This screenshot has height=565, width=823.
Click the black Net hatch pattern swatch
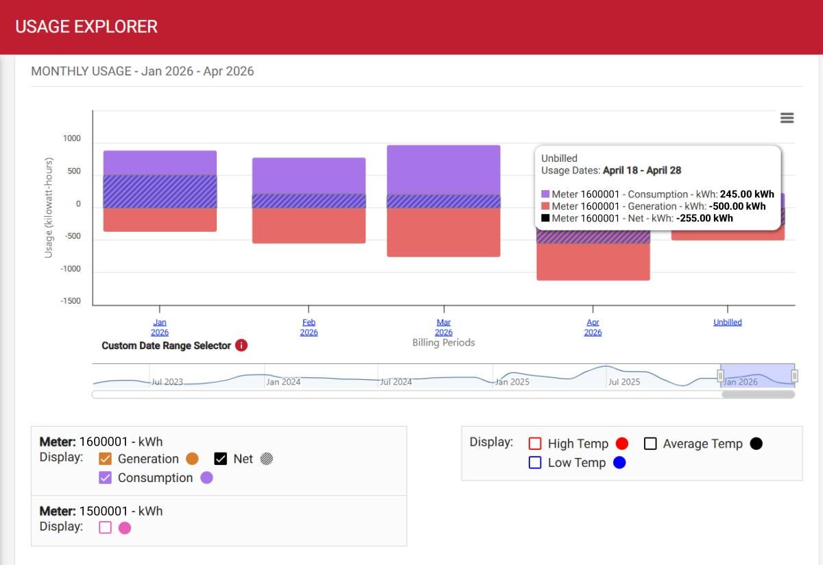point(266,458)
